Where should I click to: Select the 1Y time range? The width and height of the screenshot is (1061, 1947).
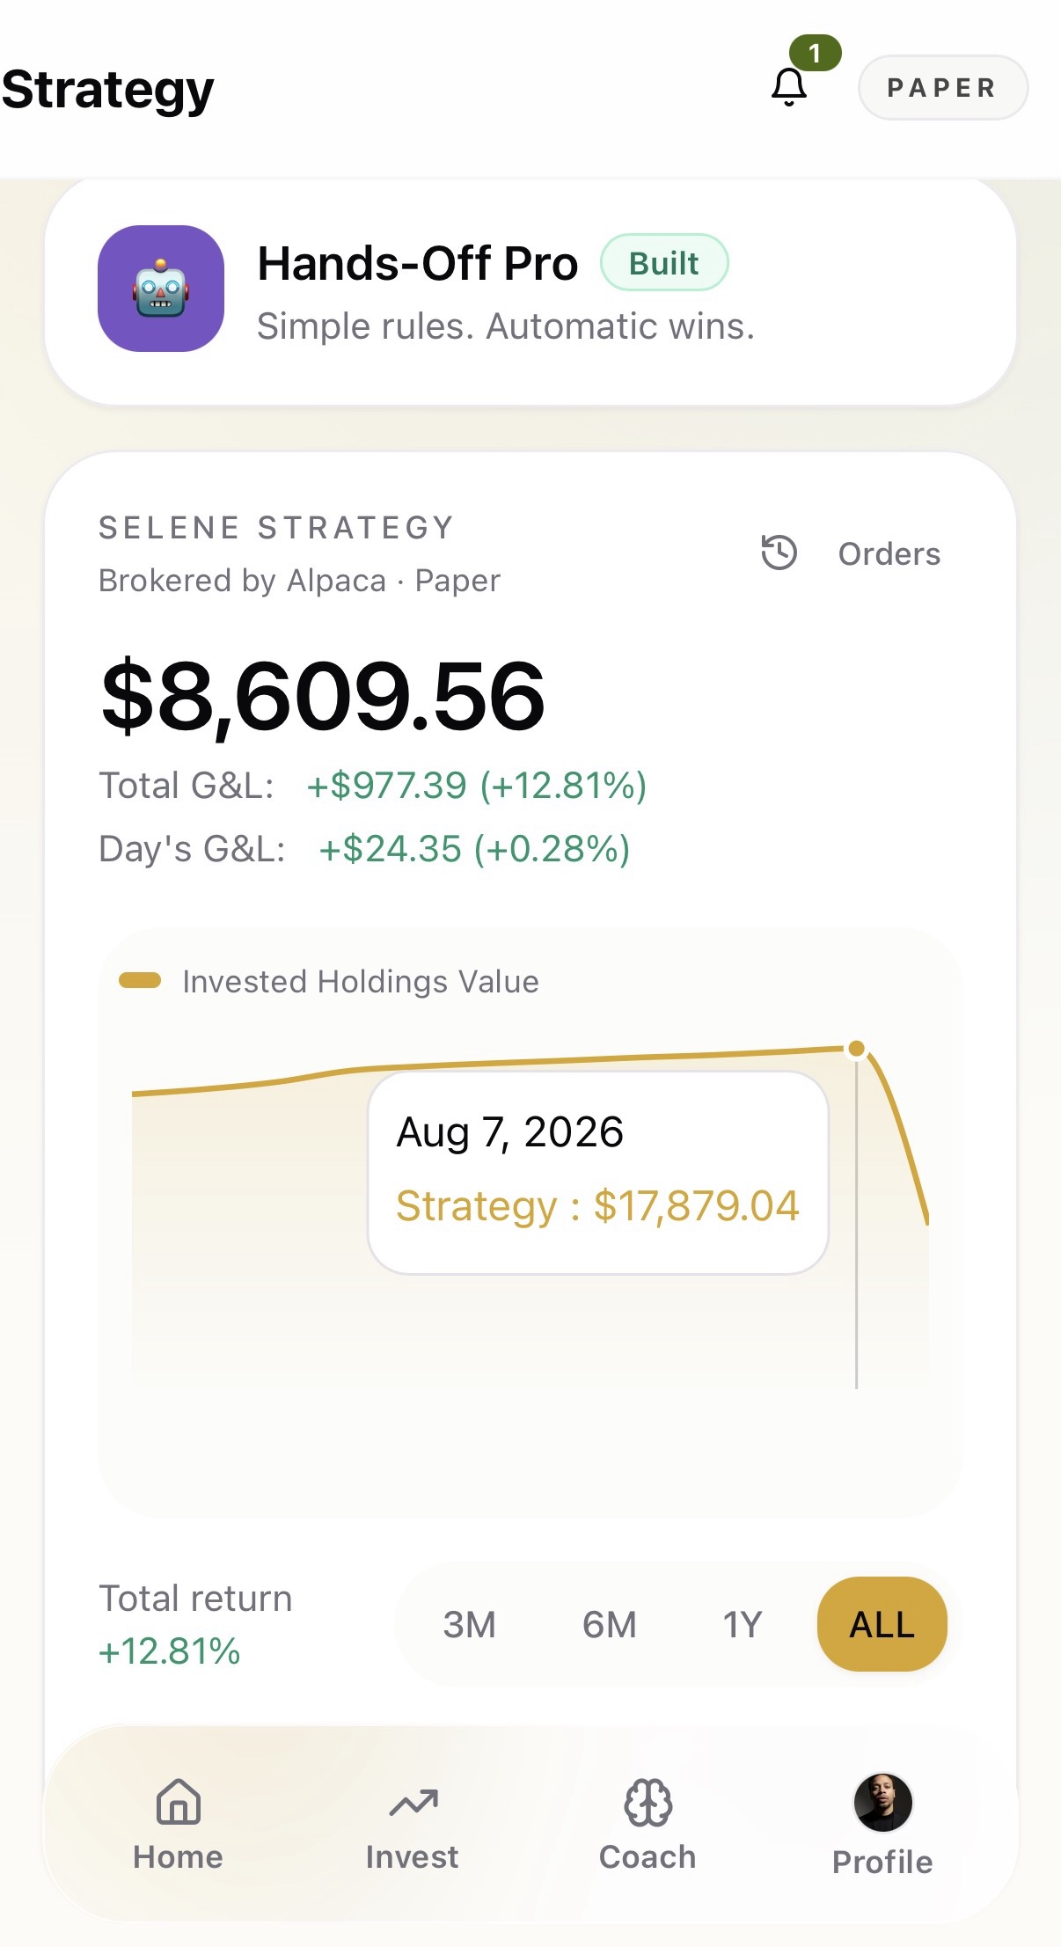pos(742,1624)
